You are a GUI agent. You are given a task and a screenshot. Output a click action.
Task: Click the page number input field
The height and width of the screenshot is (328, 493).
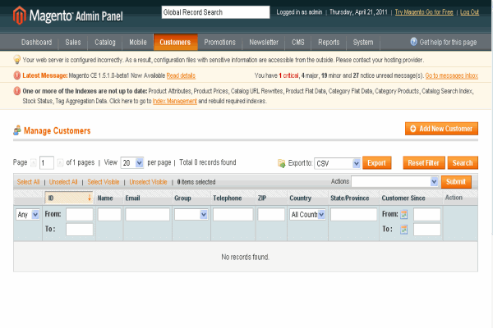[47, 162]
